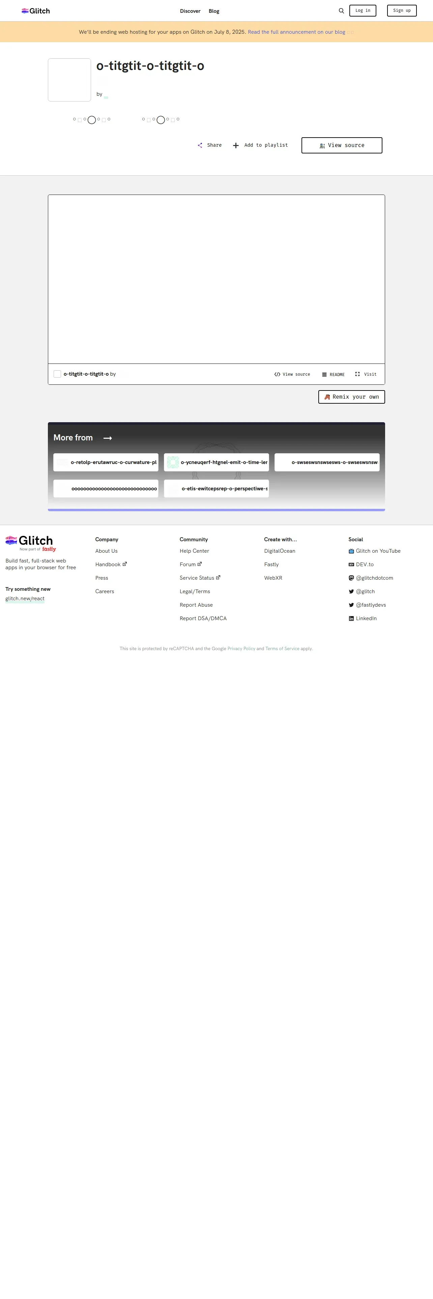
Task: Open the glitch.new/react link
Action: tap(25, 599)
